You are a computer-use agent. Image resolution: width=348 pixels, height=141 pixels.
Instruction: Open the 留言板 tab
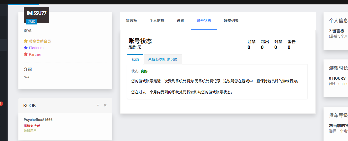point(132,21)
